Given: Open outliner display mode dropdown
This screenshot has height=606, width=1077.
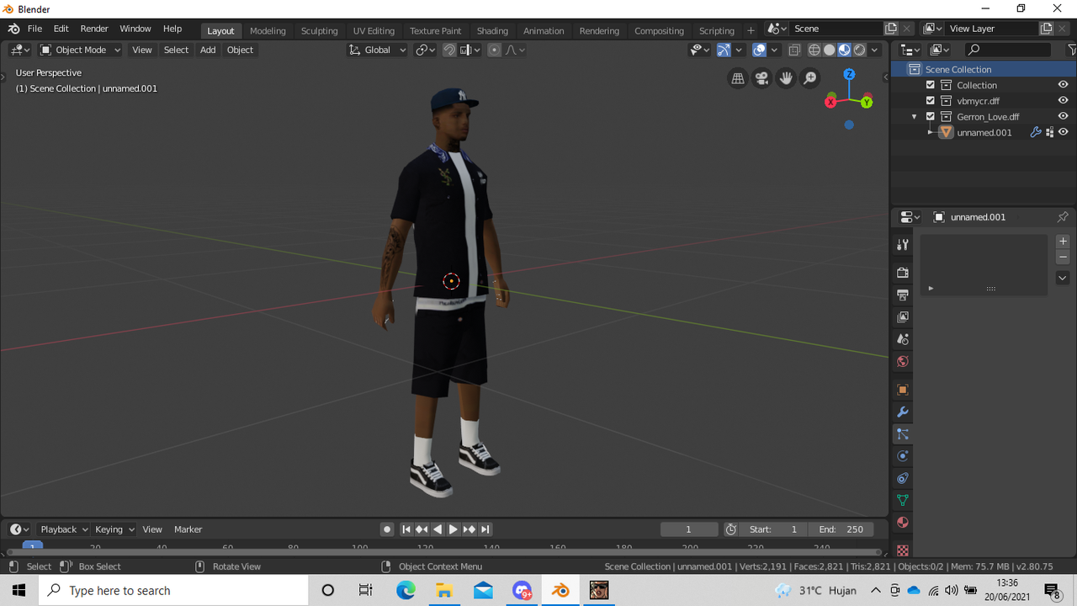Looking at the screenshot, I should click(x=939, y=50).
